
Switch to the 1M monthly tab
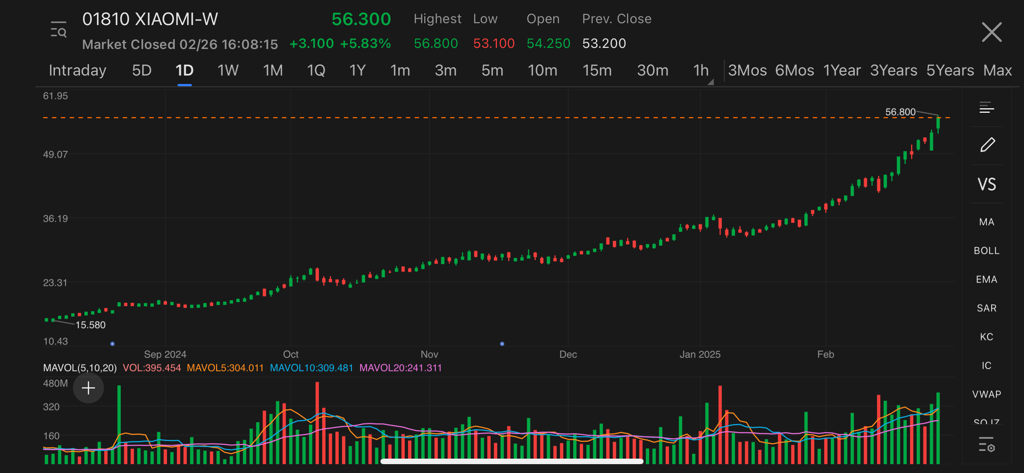tap(273, 70)
